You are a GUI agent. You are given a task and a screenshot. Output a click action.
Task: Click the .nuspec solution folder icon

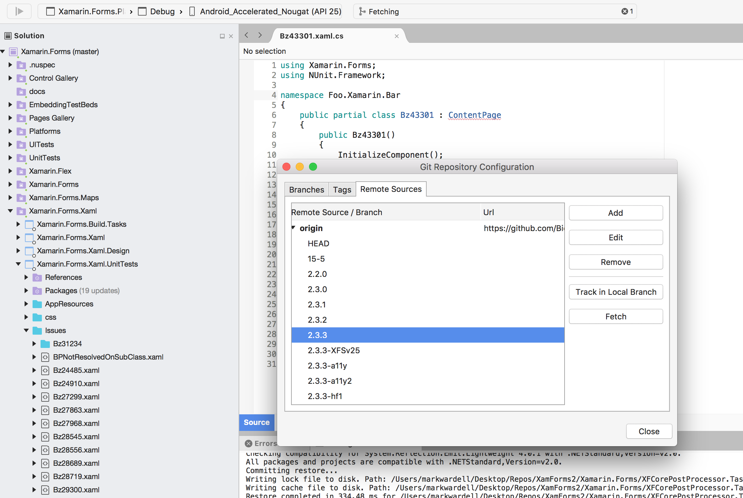tap(21, 65)
